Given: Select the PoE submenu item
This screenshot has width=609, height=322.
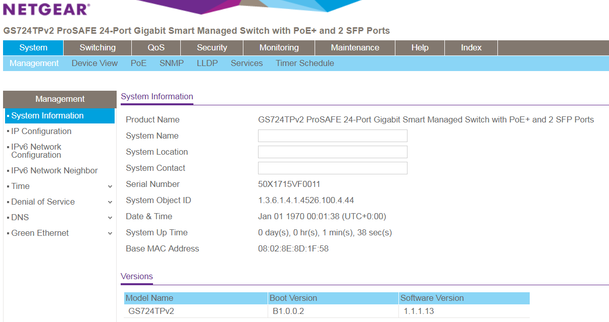Looking at the screenshot, I should (x=138, y=63).
